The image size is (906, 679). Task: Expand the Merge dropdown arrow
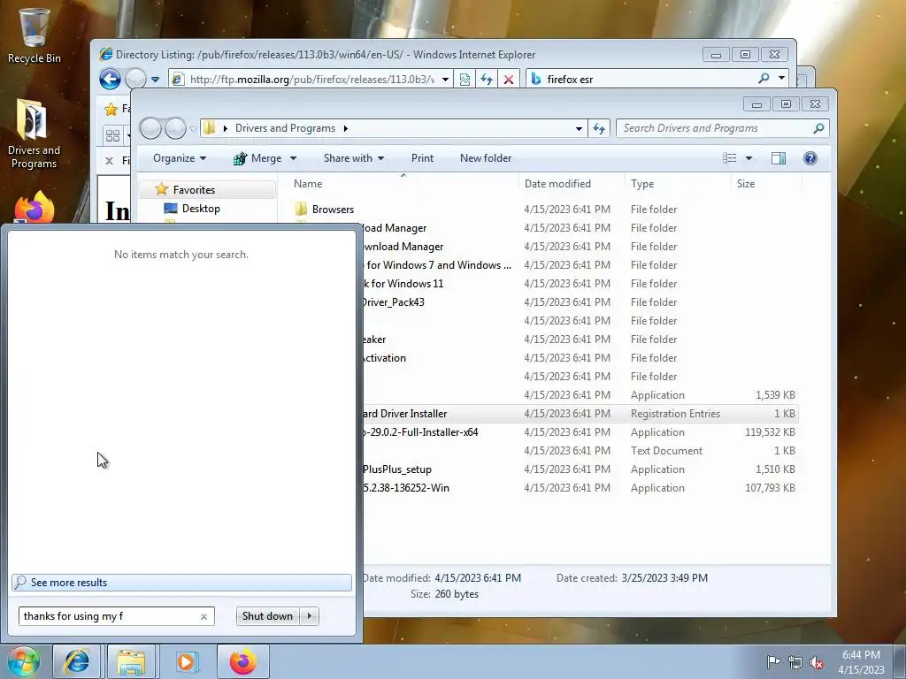[293, 158]
